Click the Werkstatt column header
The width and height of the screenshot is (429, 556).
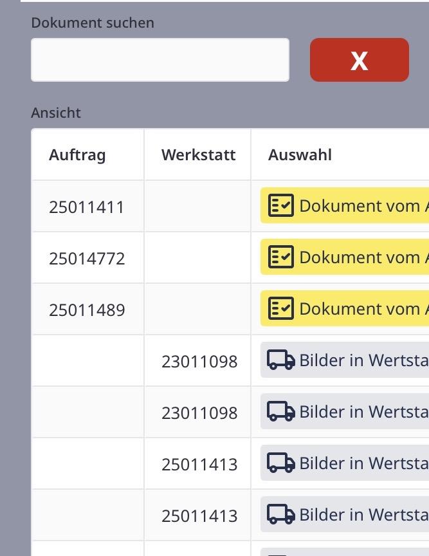tap(198, 155)
